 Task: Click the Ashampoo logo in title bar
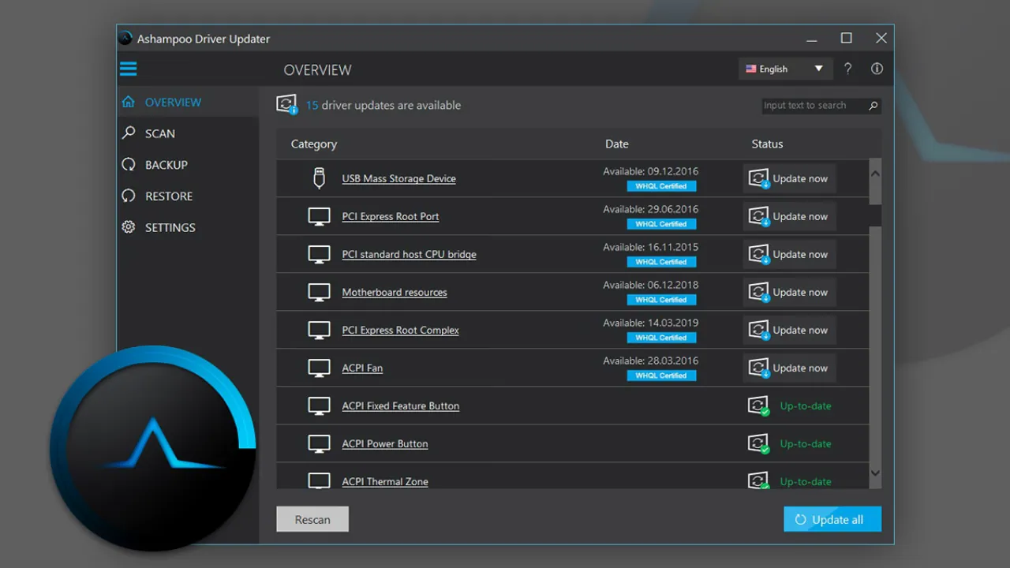click(125, 38)
